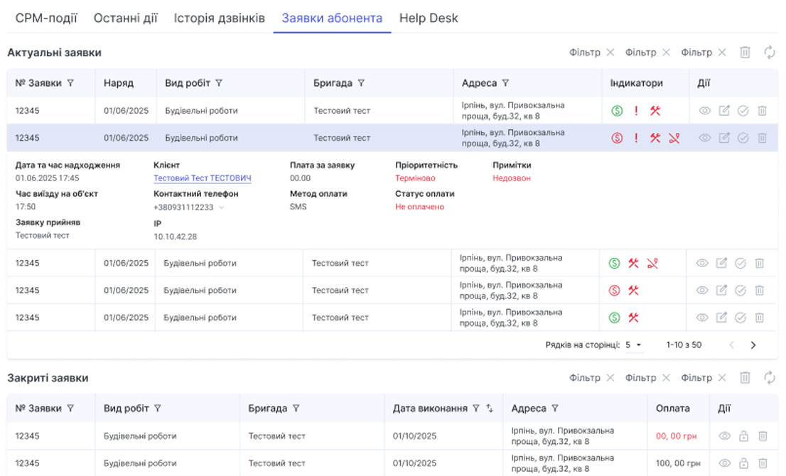Refresh the Актуальні заявки table
The width and height of the screenshot is (786, 476).
click(769, 52)
